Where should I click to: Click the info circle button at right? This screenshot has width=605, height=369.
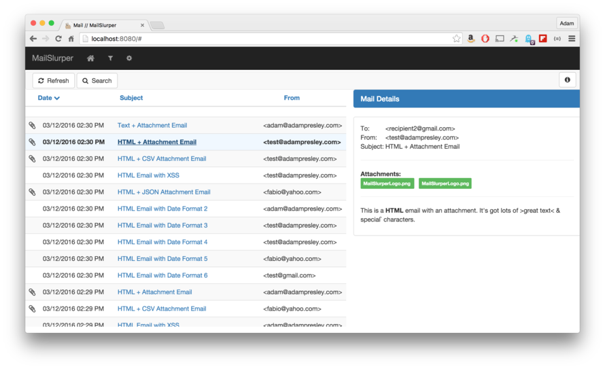coord(567,80)
